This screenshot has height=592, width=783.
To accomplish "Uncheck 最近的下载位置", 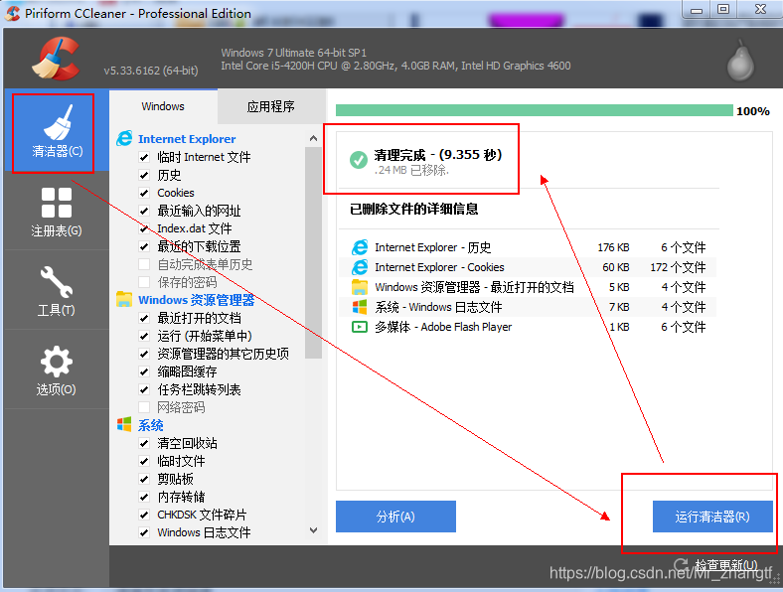I will point(144,246).
